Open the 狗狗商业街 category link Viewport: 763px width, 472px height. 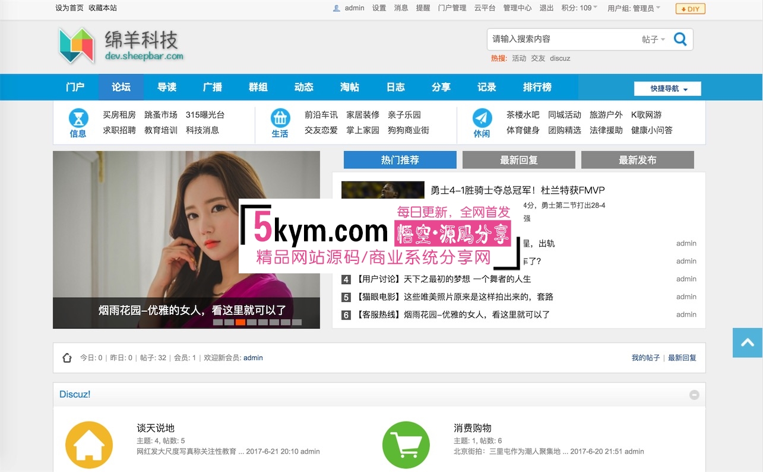point(409,130)
